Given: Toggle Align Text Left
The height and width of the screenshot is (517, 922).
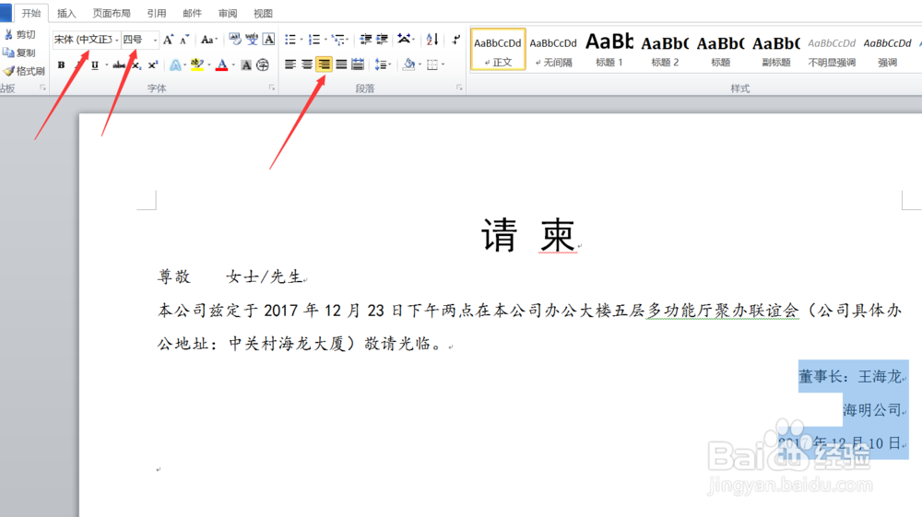Looking at the screenshot, I should point(290,65).
